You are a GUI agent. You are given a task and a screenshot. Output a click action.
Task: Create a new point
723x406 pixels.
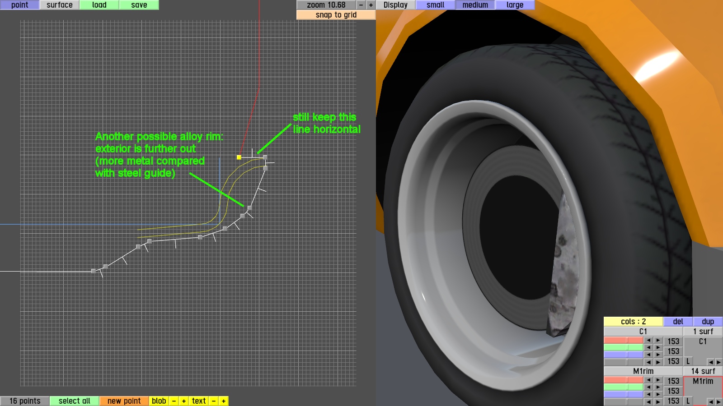124,401
